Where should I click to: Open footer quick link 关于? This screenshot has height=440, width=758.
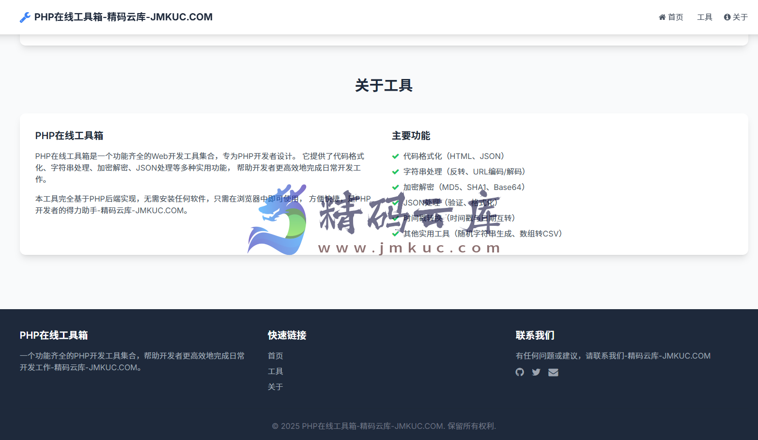[x=275, y=387]
